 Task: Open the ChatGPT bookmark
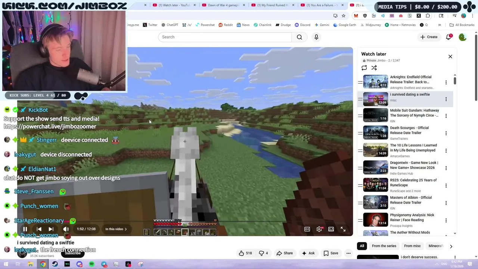pos(170,25)
